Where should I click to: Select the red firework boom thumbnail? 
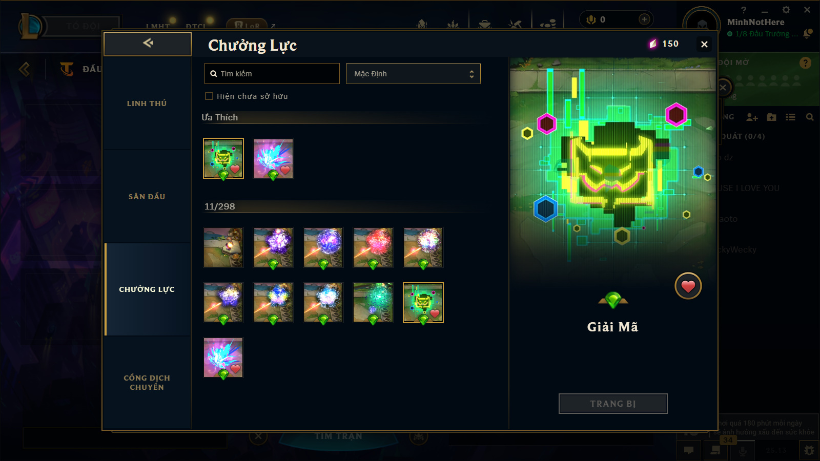tap(373, 248)
